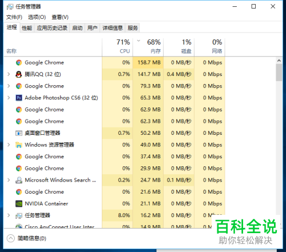
Task: Click the 141.7 MB memory cell
Action: (148, 74)
